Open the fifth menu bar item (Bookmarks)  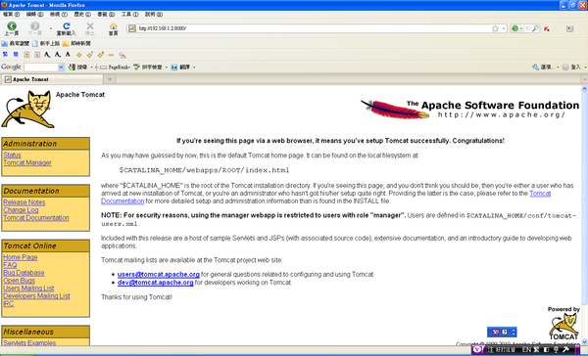pyautogui.click(x=106, y=15)
